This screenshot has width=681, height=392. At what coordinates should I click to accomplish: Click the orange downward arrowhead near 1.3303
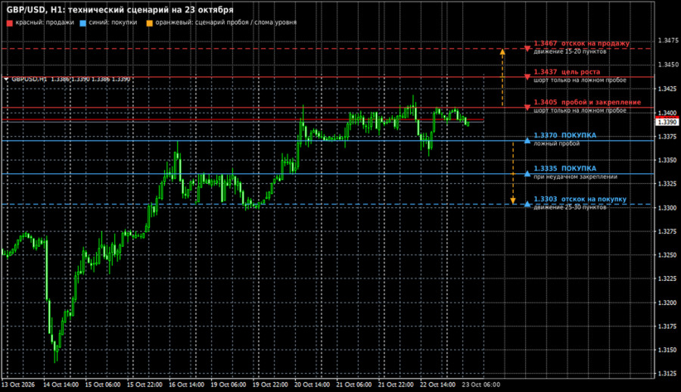pos(513,201)
